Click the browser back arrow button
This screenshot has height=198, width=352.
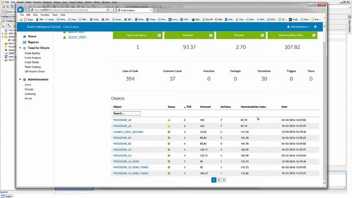(x=20, y=10)
